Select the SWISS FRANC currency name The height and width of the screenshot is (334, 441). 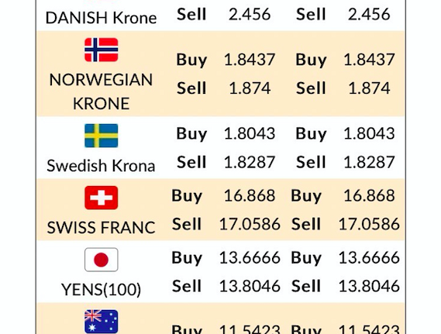101,228
